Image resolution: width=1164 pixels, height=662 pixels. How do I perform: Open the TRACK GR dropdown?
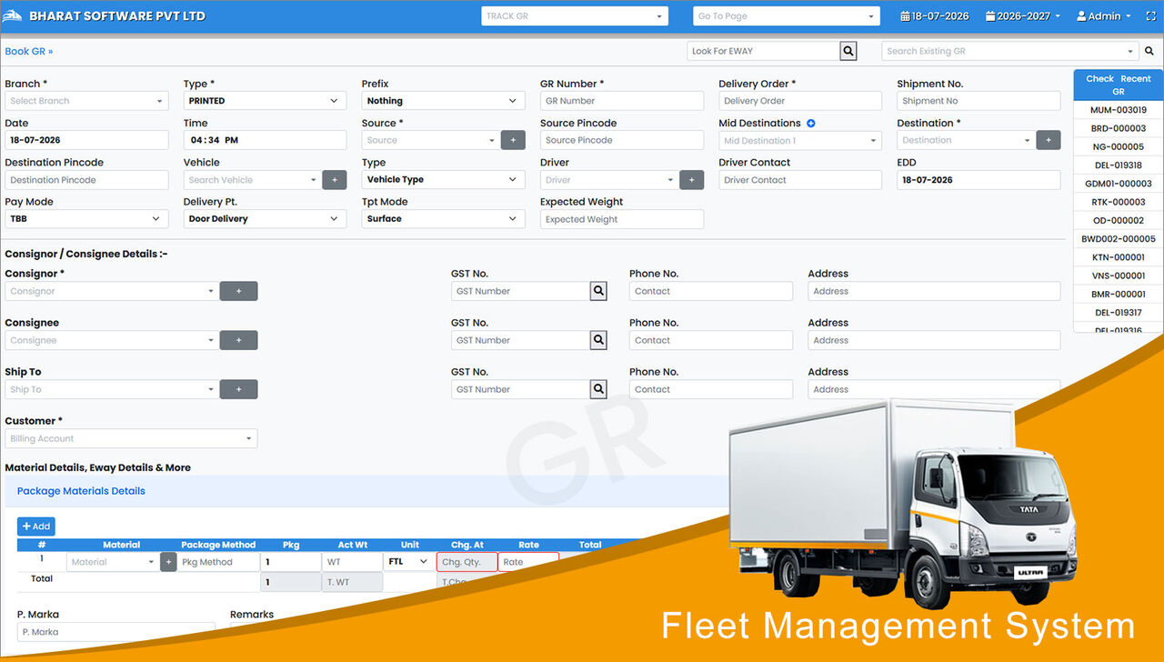[575, 16]
